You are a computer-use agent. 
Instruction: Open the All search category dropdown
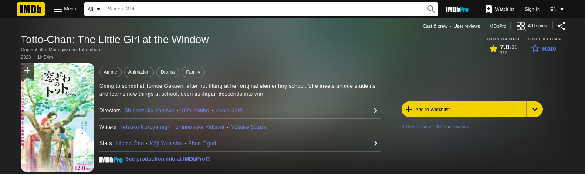pos(94,9)
